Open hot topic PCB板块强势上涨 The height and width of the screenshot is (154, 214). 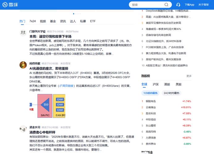(x=165, y=47)
